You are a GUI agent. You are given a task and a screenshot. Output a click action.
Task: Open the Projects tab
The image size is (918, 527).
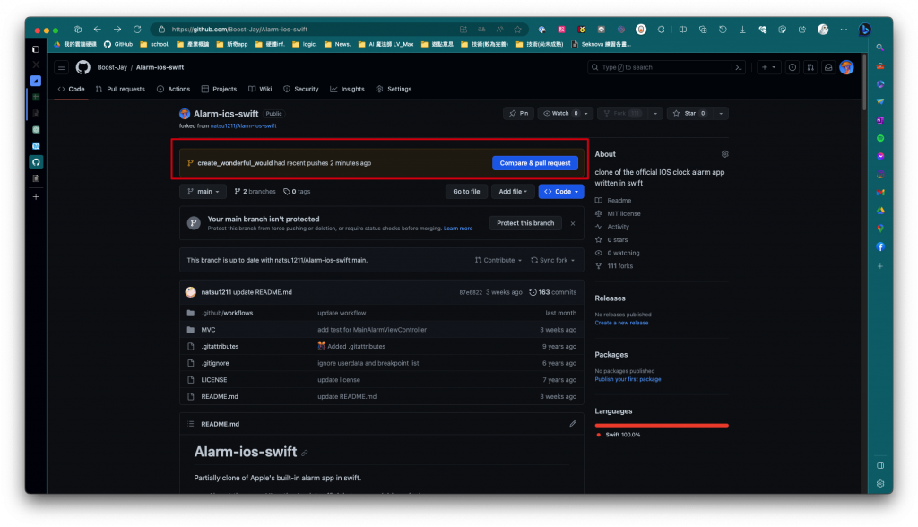point(219,89)
